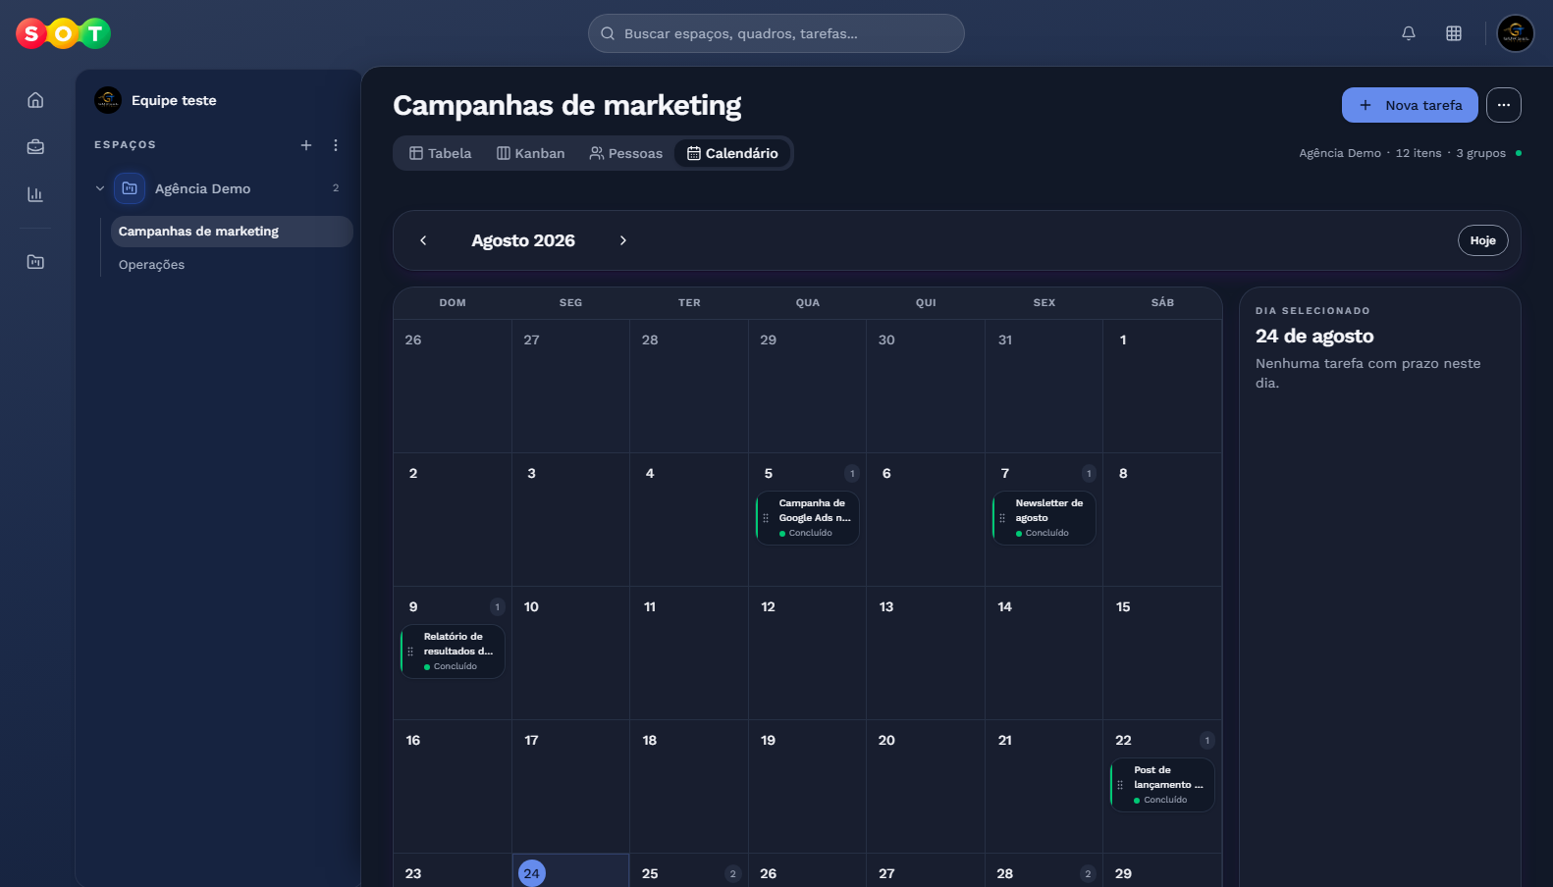The height and width of the screenshot is (887, 1553).
Task: Open the apps grid icon
Action: [1454, 33]
